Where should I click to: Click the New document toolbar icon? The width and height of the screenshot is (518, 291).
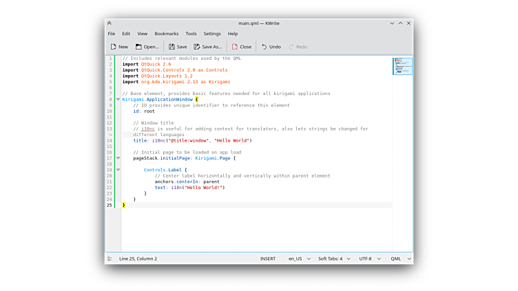(114, 47)
